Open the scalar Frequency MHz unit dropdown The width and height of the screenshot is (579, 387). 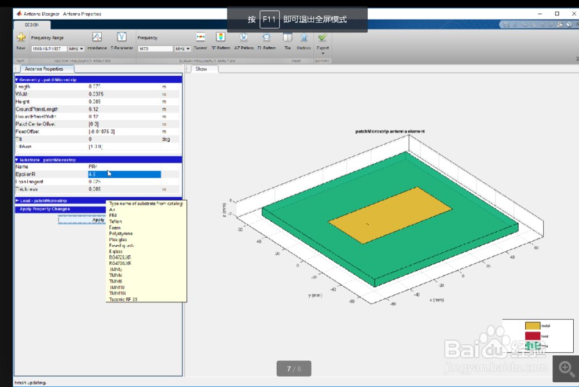click(x=183, y=49)
